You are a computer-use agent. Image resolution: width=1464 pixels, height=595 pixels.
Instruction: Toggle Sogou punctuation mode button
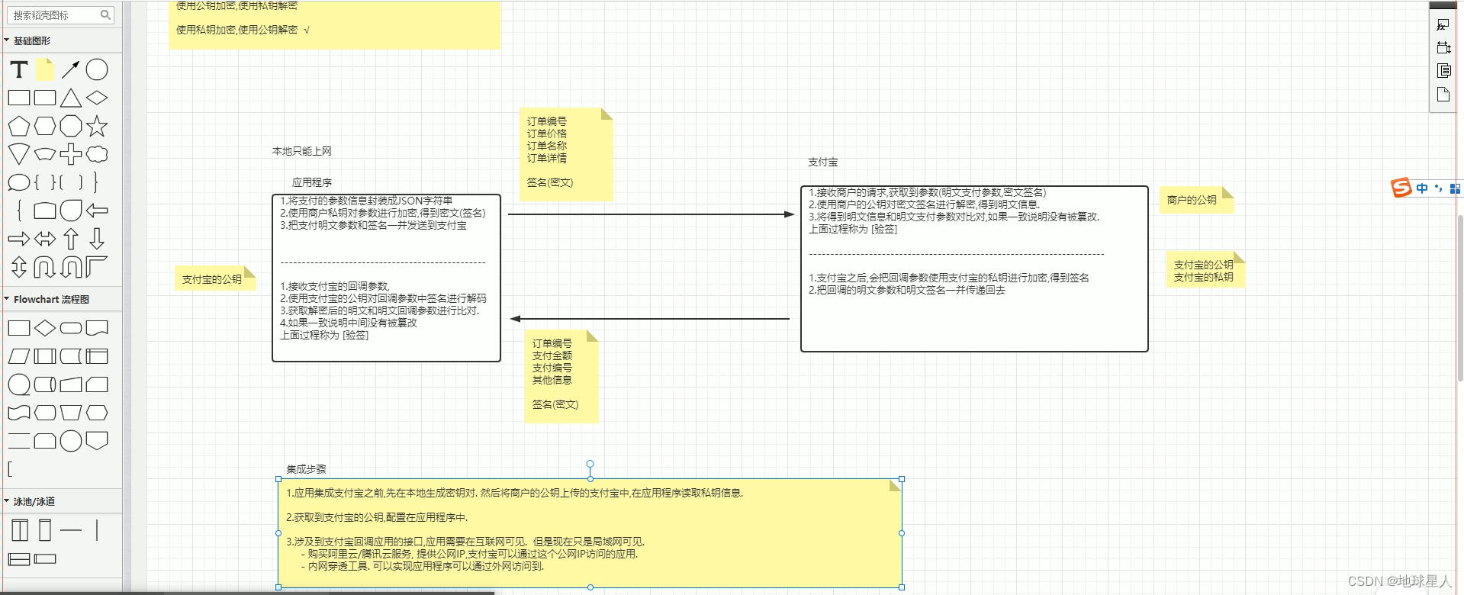1439,188
